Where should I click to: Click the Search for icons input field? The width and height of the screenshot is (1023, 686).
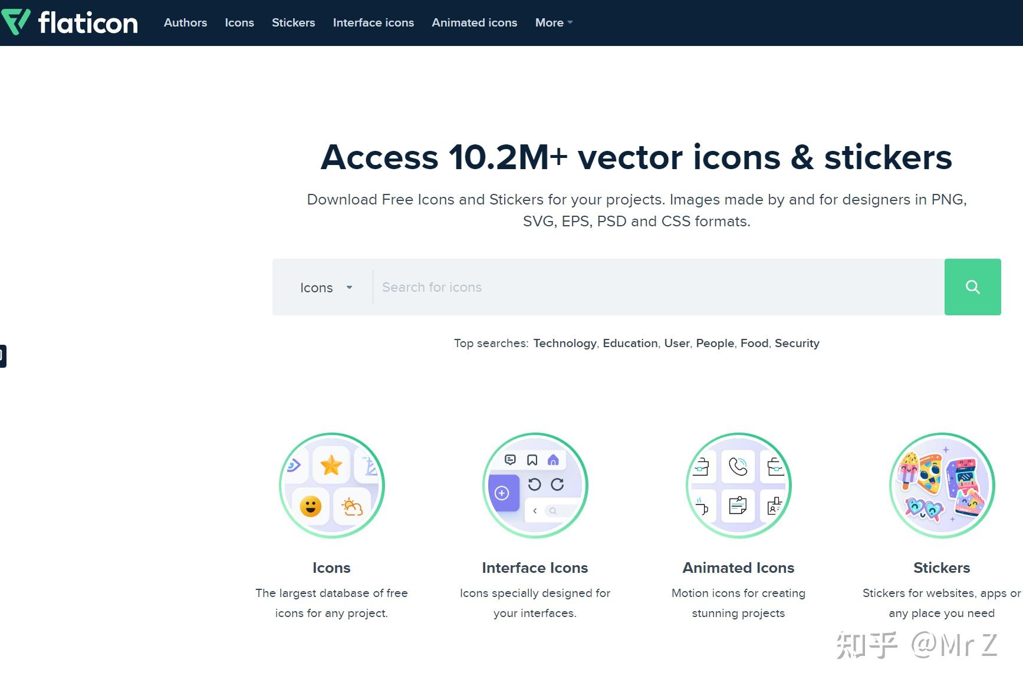click(x=590, y=287)
